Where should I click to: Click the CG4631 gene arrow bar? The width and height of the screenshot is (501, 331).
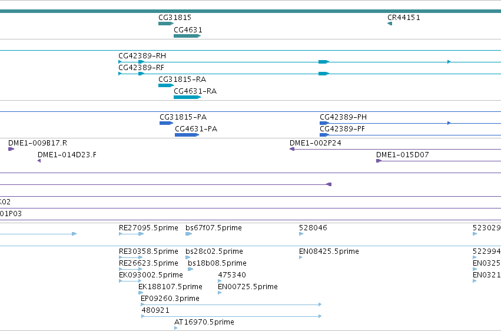click(x=187, y=36)
